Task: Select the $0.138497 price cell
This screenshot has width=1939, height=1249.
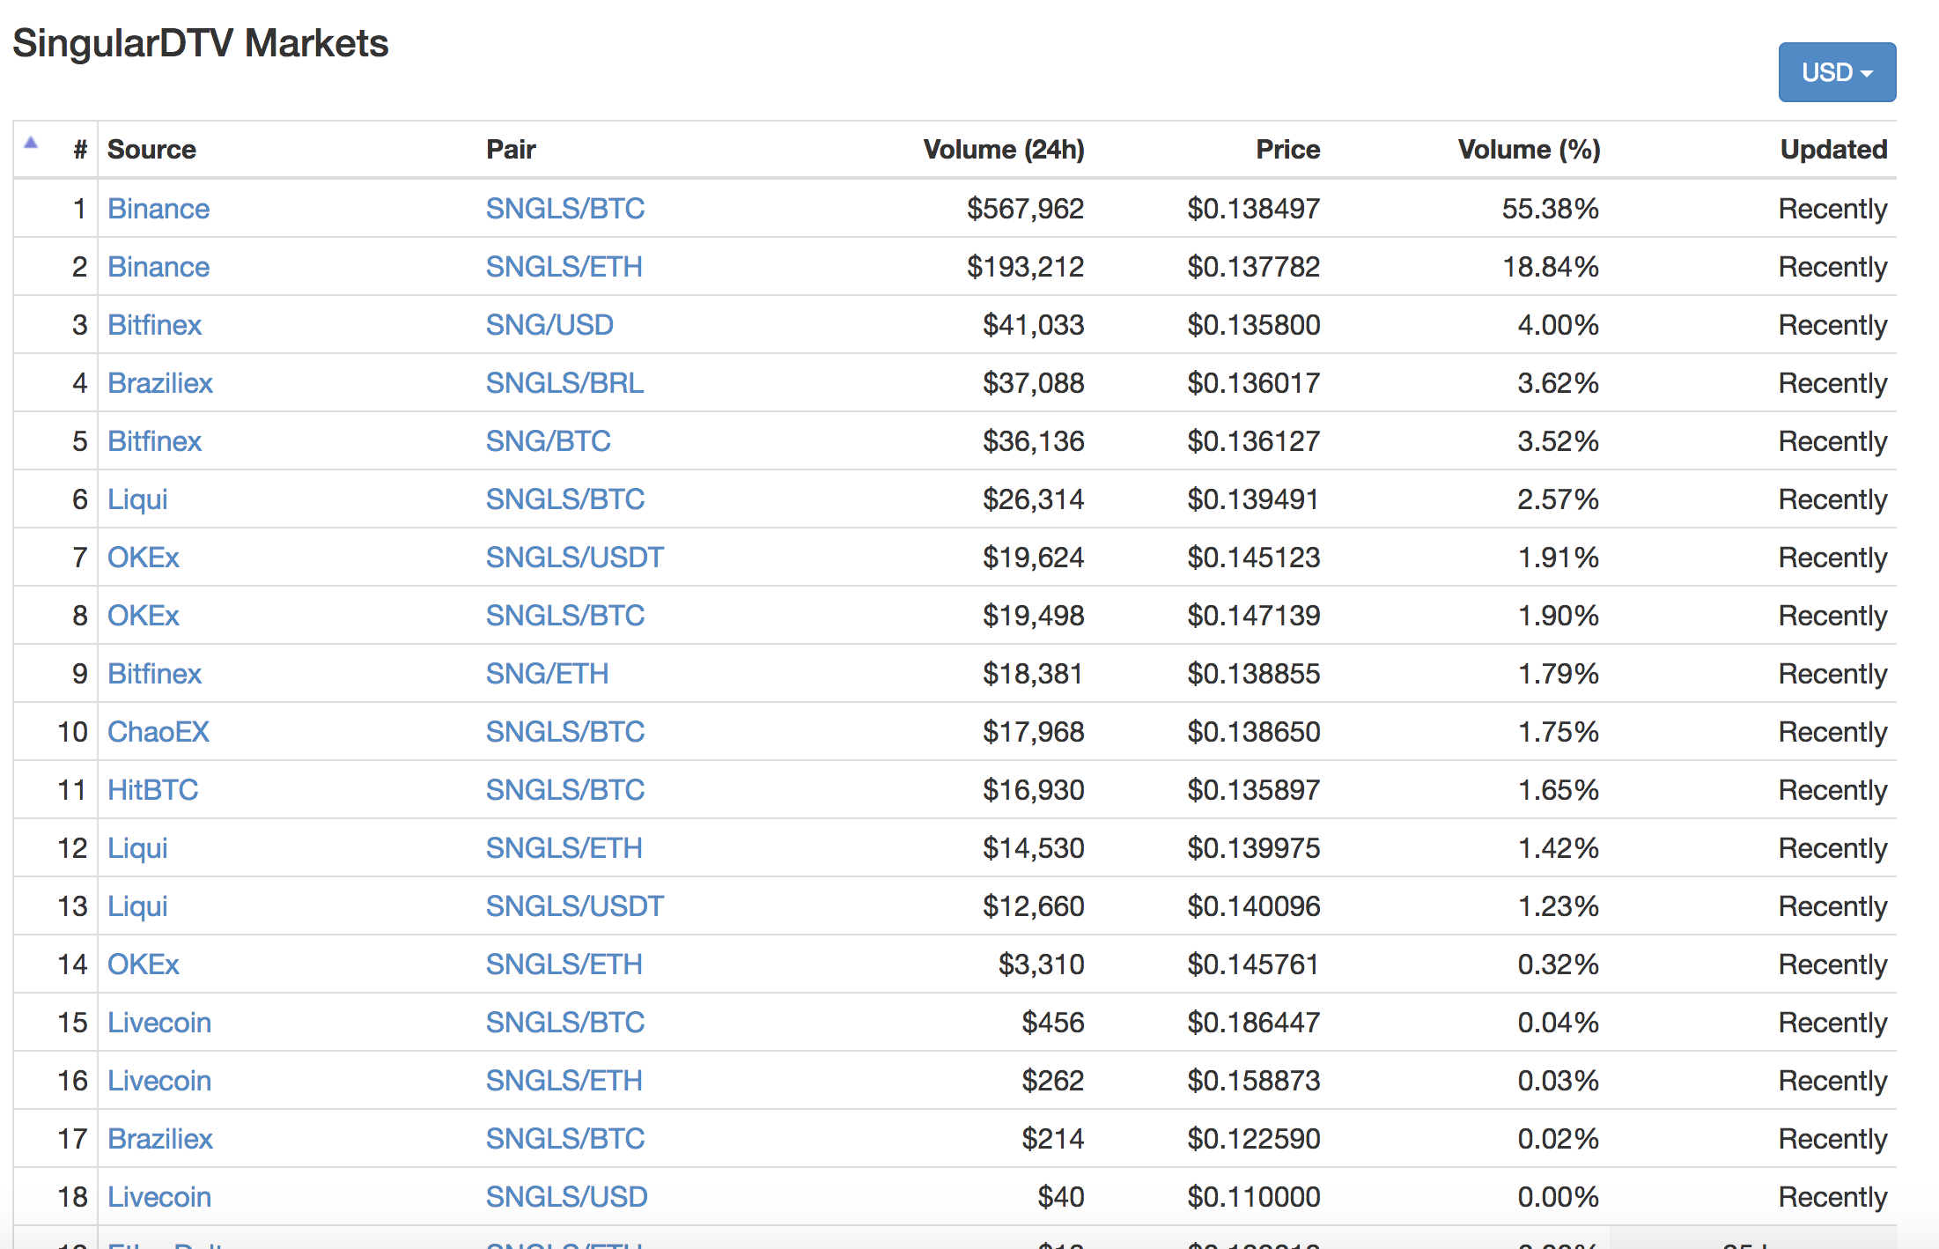Action: 1253,209
